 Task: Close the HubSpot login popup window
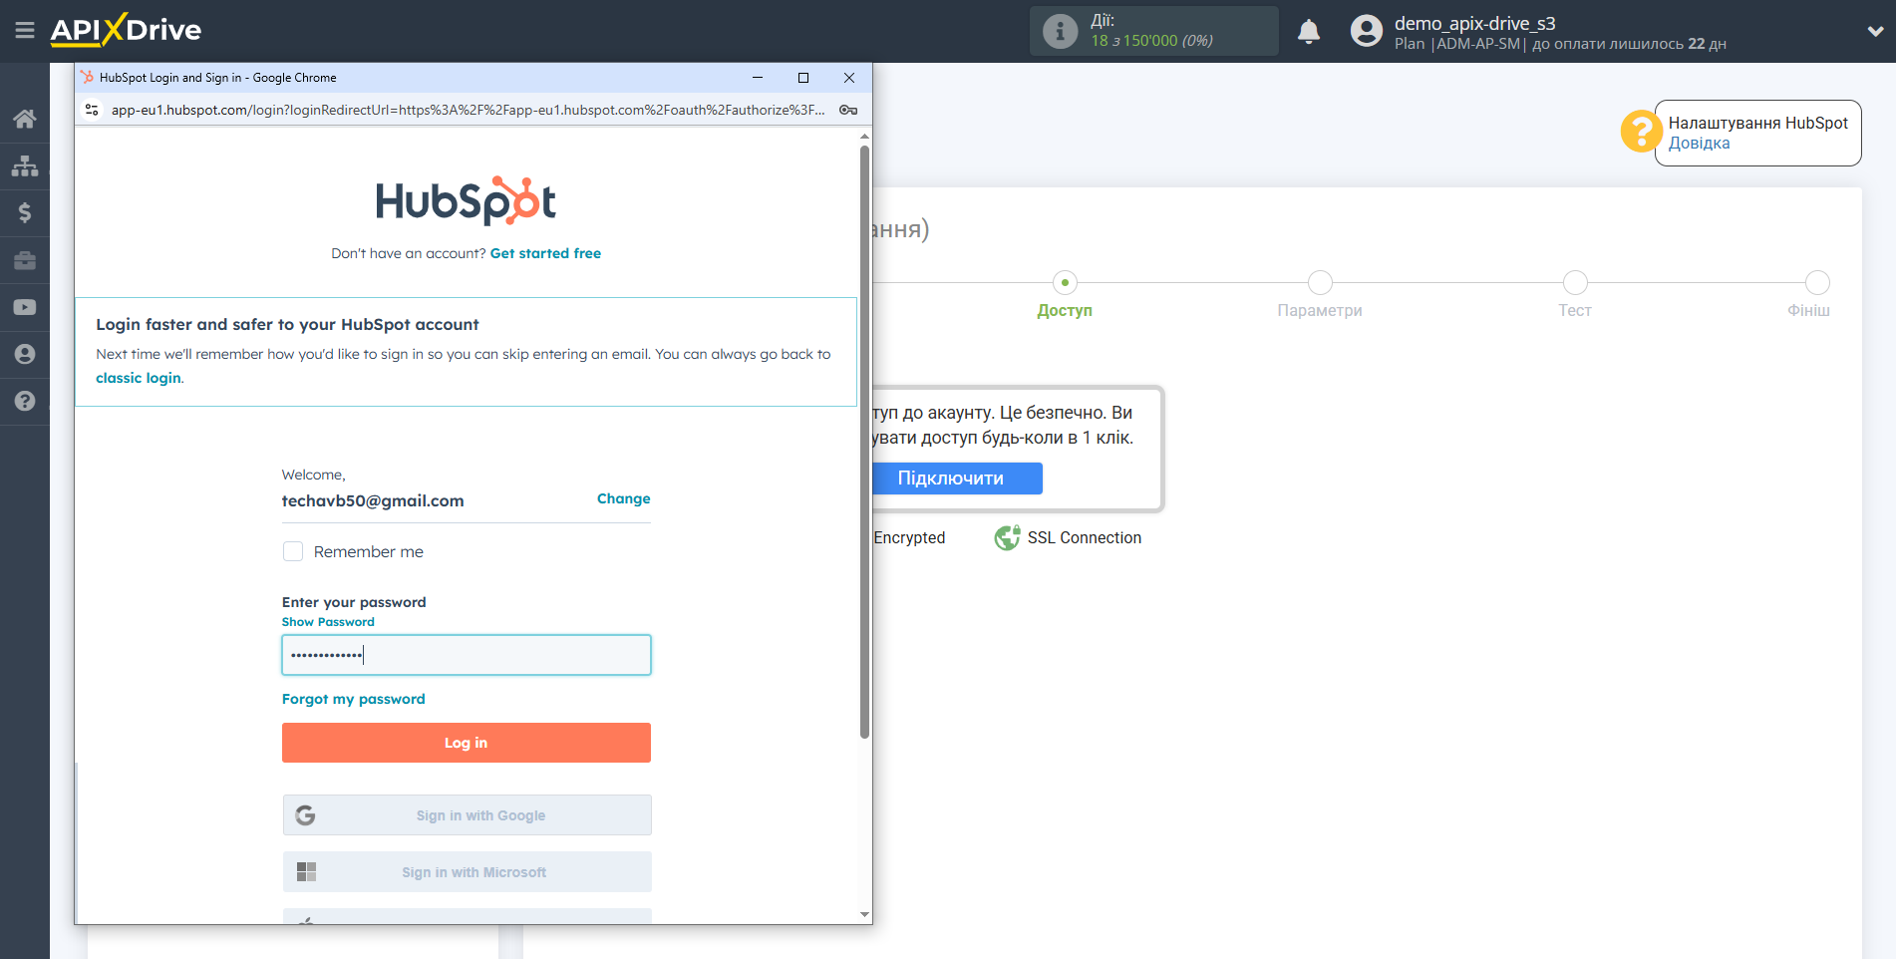coord(849,78)
